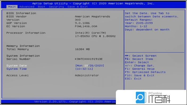Click the Intel(R) Core(TM) text
Screen dimensions: 187x105
tap(91, 33)
